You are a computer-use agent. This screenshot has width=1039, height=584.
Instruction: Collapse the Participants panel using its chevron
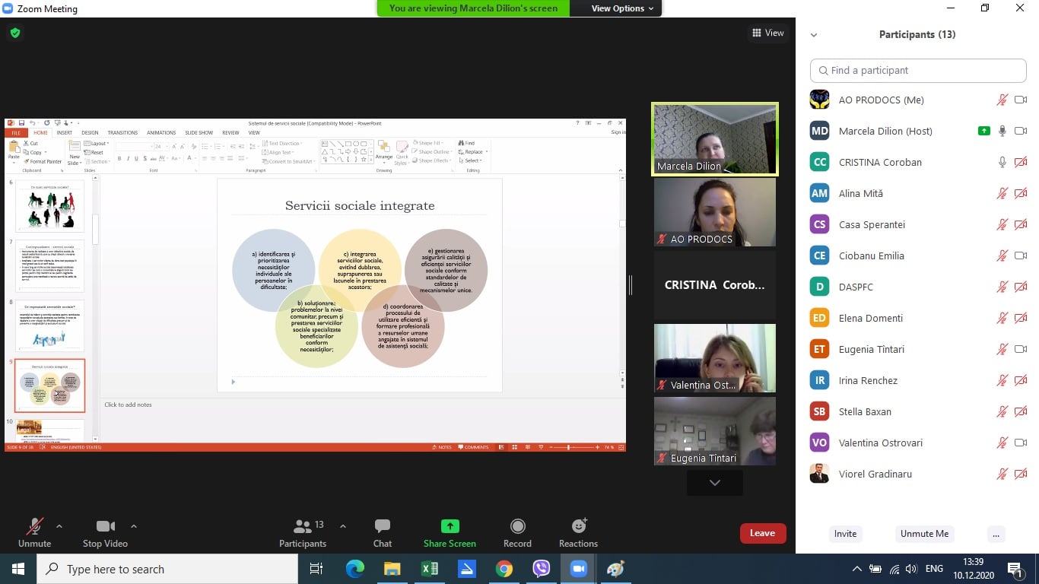(x=814, y=35)
